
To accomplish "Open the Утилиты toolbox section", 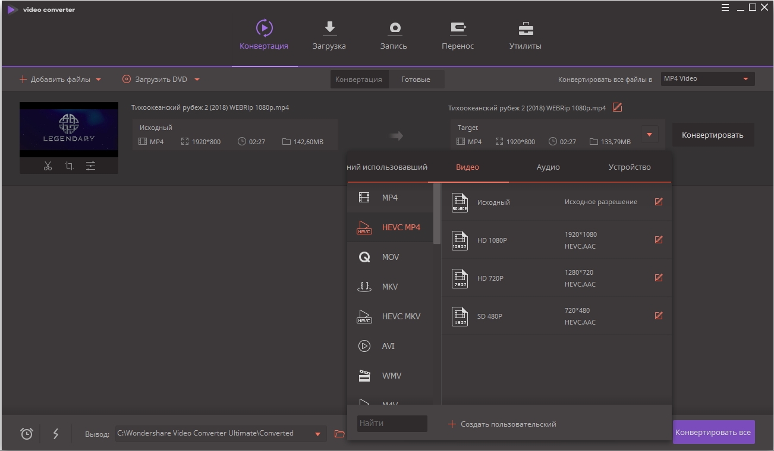I will click(x=525, y=36).
